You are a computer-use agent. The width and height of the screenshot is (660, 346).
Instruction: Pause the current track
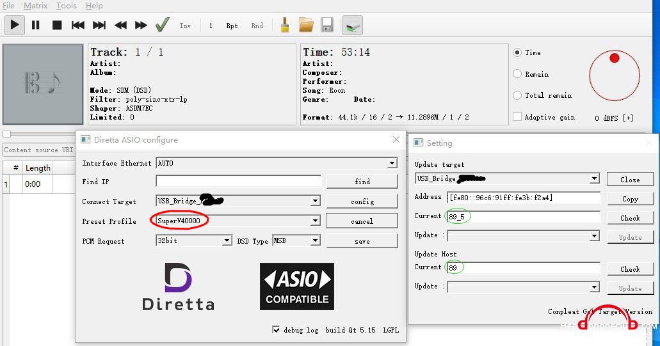point(36,25)
